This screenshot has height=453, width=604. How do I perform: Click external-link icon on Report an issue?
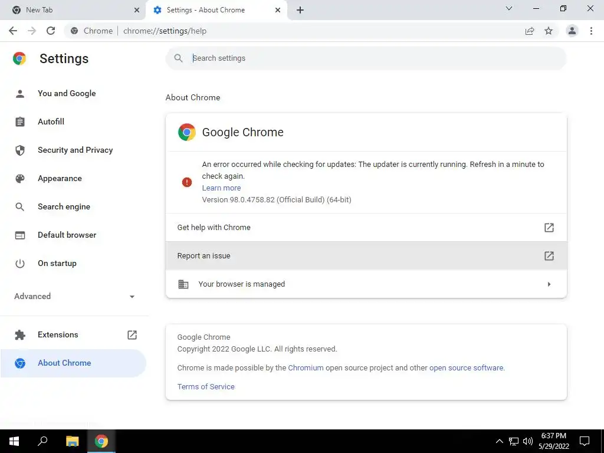[549, 256]
